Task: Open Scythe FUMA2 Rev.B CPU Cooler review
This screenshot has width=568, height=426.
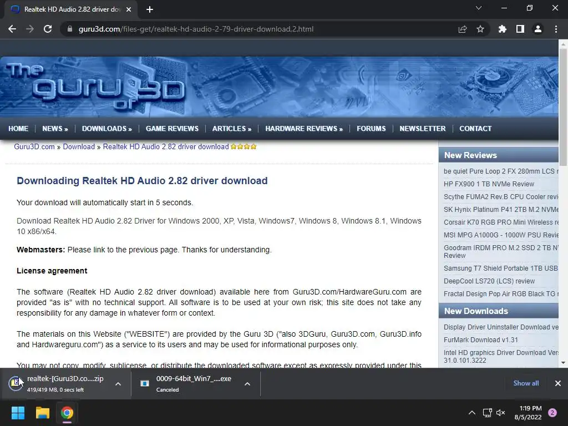Action: pyautogui.click(x=501, y=197)
